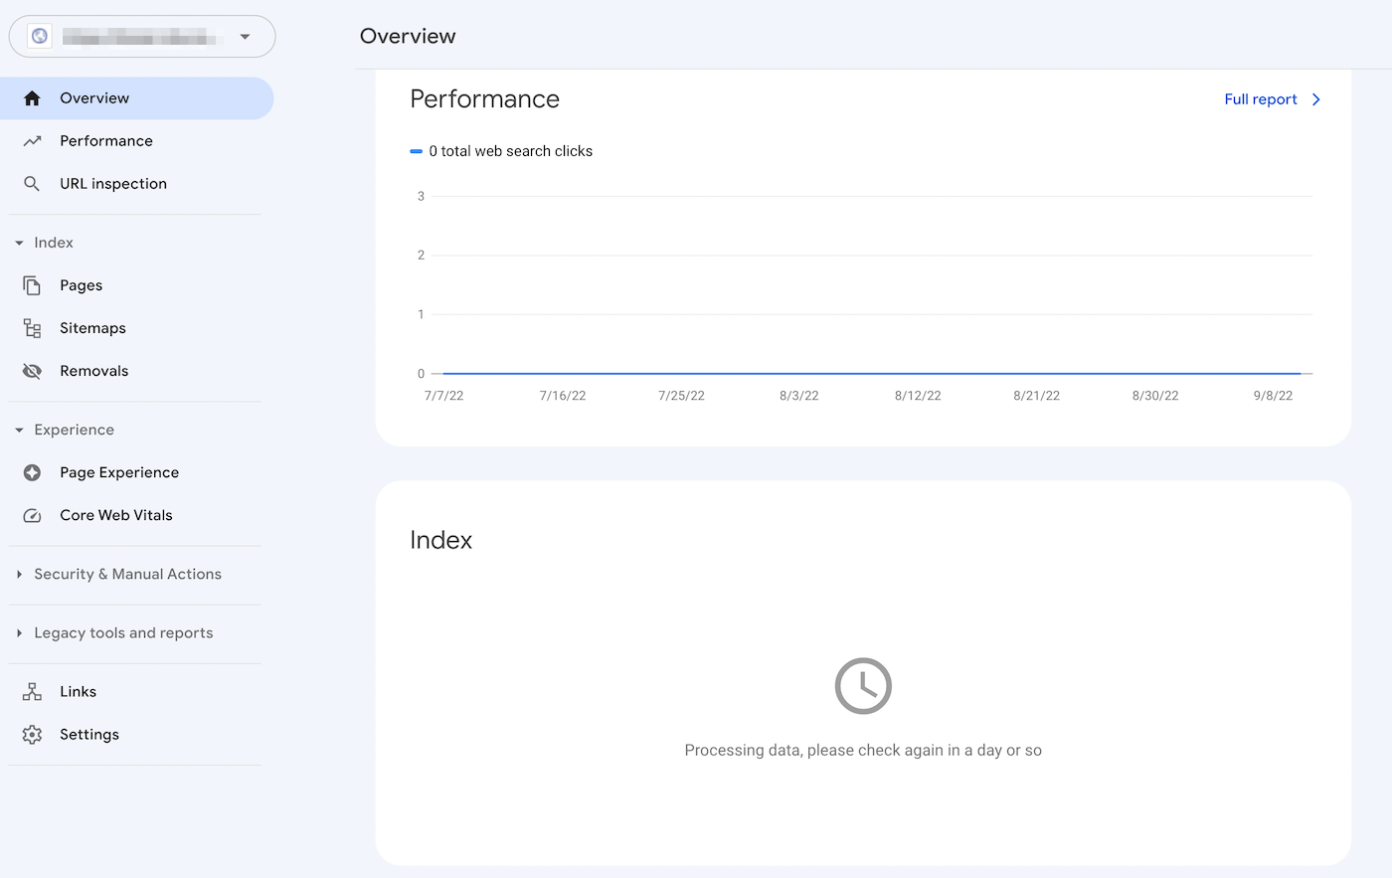Open Settings using the gear icon
Screen dimensions: 1392x878
[x=32, y=734]
